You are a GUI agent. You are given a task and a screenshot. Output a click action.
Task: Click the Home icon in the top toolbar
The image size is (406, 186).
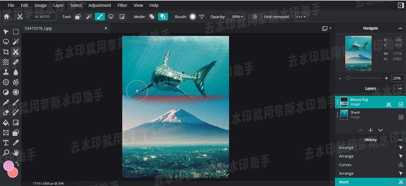click(x=6, y=17)
